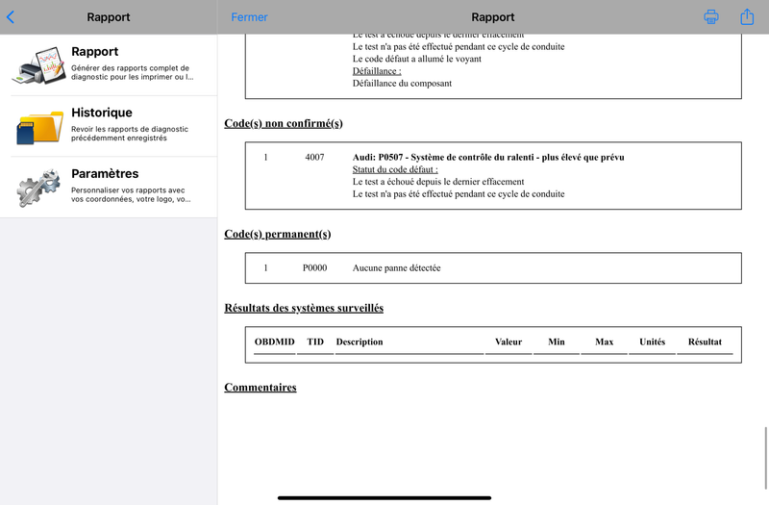Image resolution: width=769 pixels, height=505 pixels.
Task: Select Le code défaut a allumé le voyant
Action: (416, 59)
